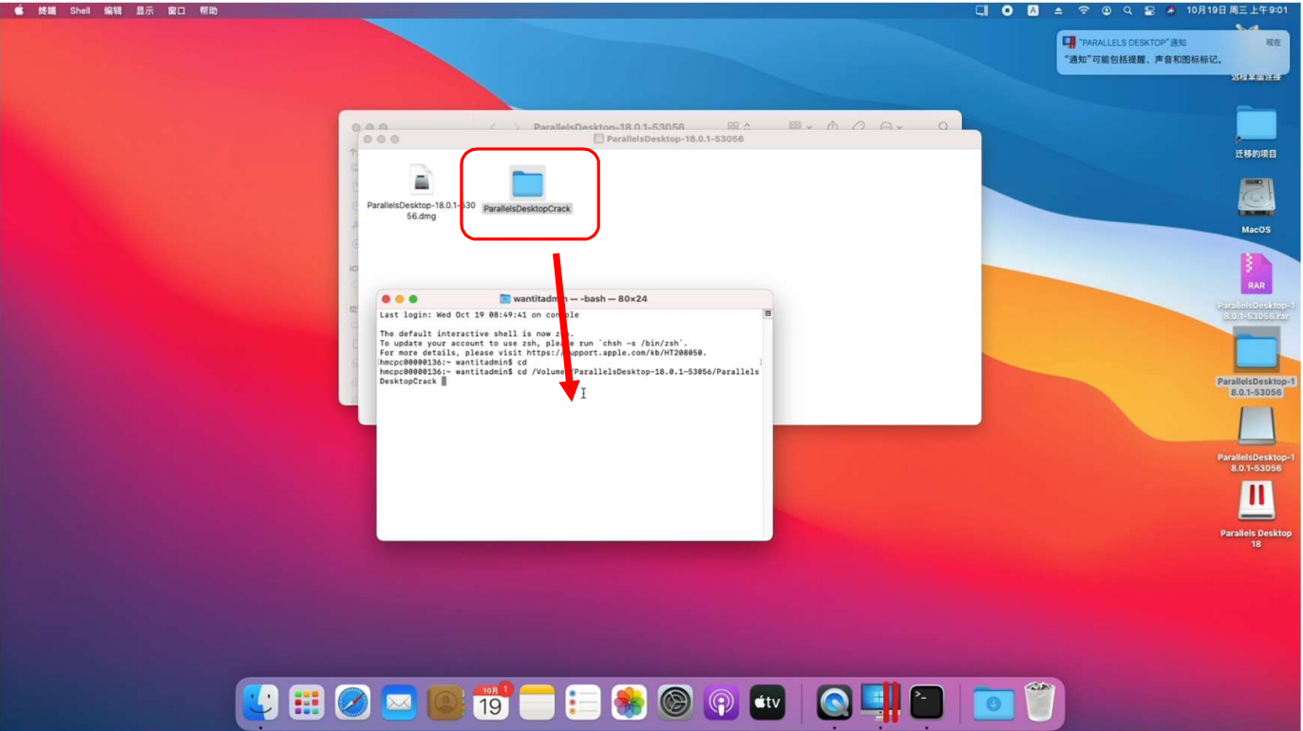1303x731 pixels.
Task: Open the MacOS disk on desktop
Action: (1256, 207)
